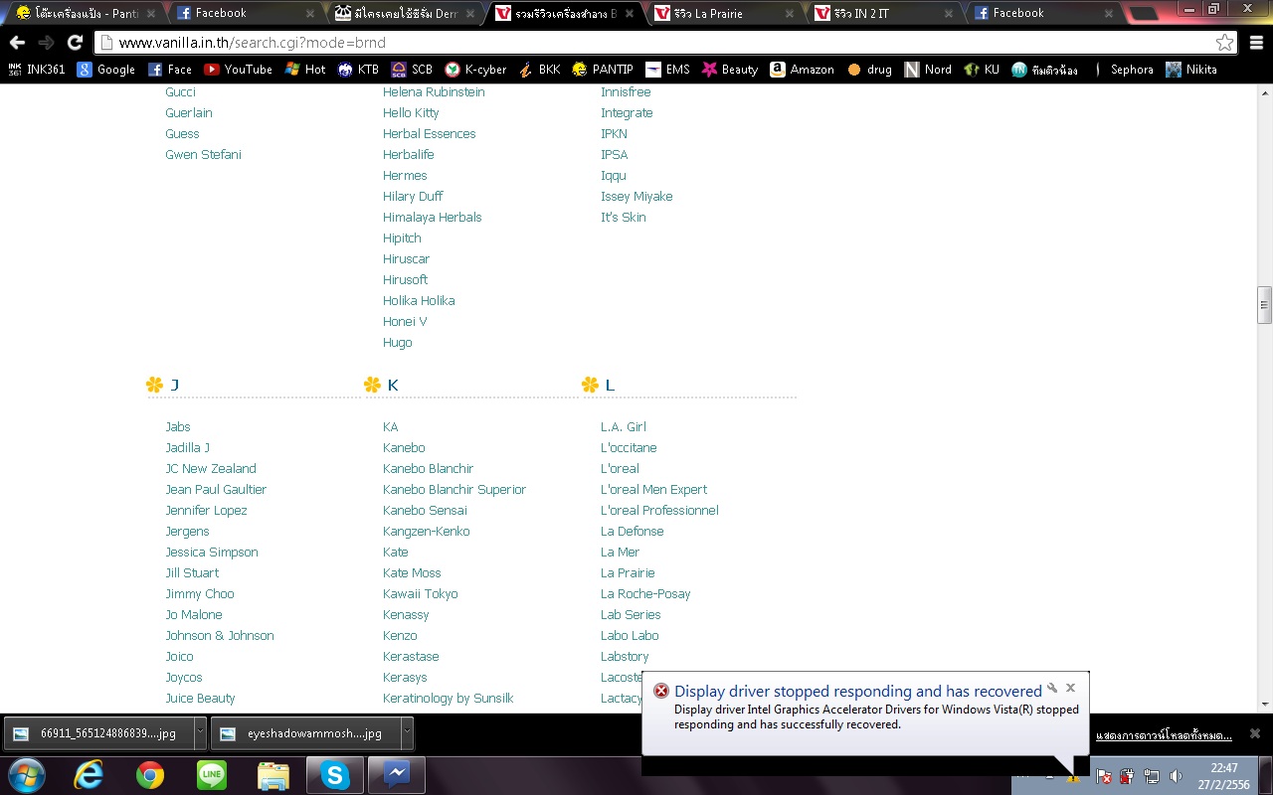Expand dropdown for eyeshadowammosh jpg download
The height and width of the screenshot is (795, 1273).
click(x=407, y=733)
